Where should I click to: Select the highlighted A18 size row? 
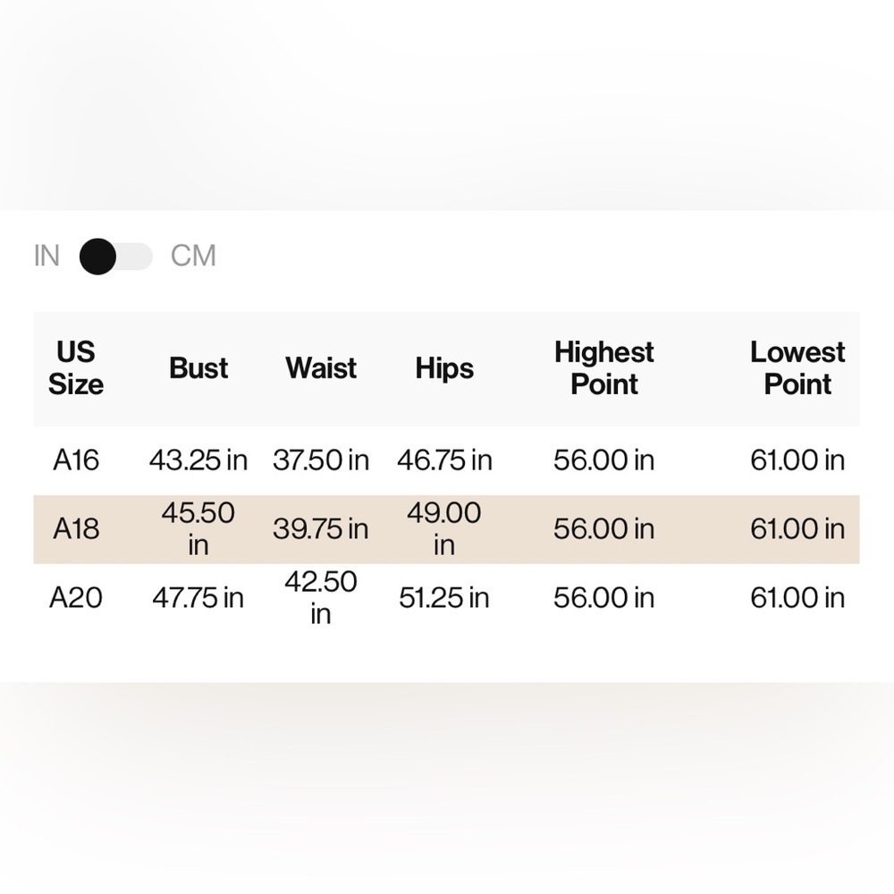(x=446, y=529)
